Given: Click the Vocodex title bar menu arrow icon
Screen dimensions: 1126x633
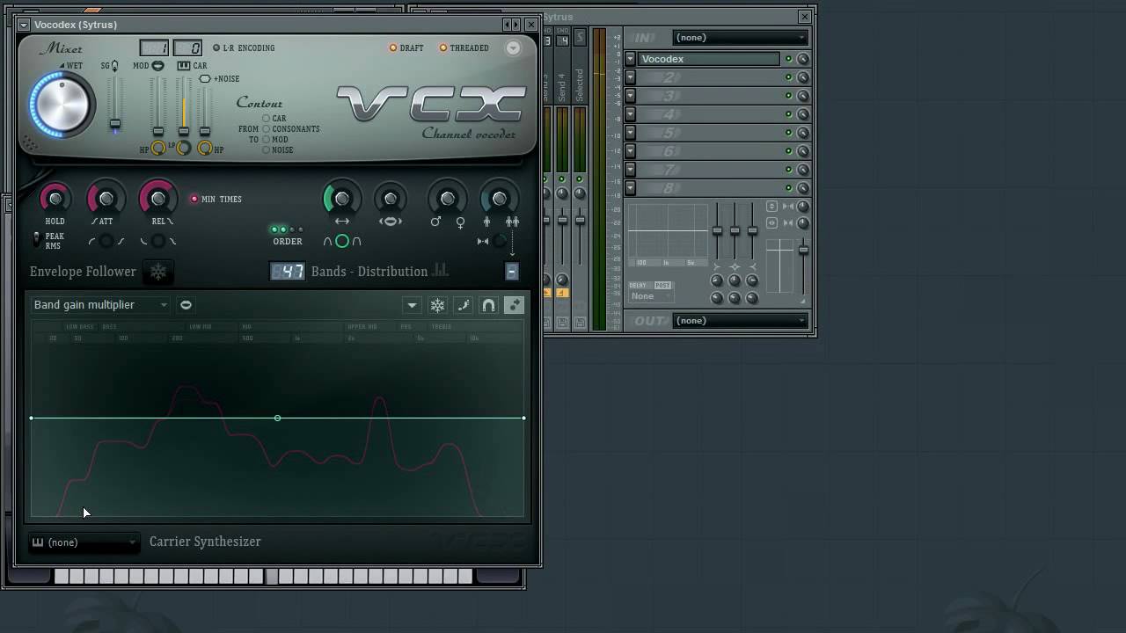Looking at the screenshot, I should 24,25.
